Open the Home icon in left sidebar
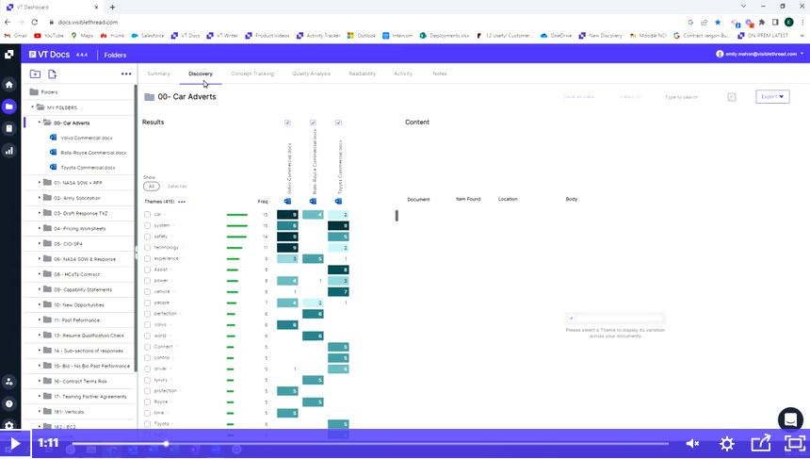 (9, 85)
